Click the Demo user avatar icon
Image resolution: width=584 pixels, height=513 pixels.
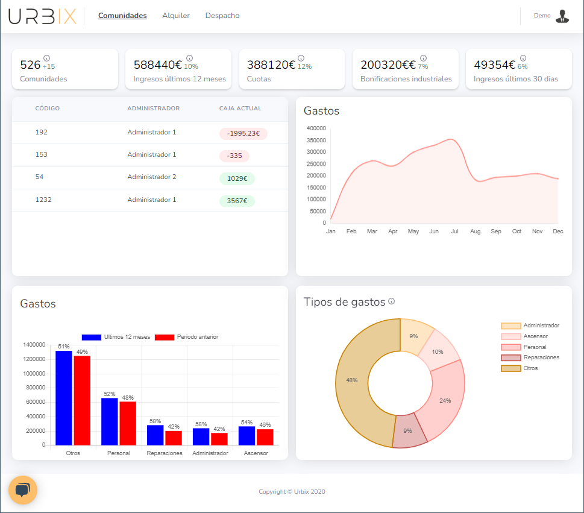[562, 16]
